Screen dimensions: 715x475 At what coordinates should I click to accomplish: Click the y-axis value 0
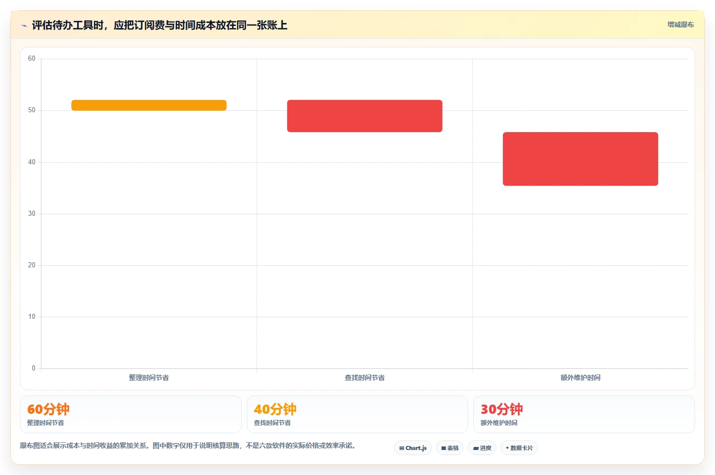pos(34,368)
